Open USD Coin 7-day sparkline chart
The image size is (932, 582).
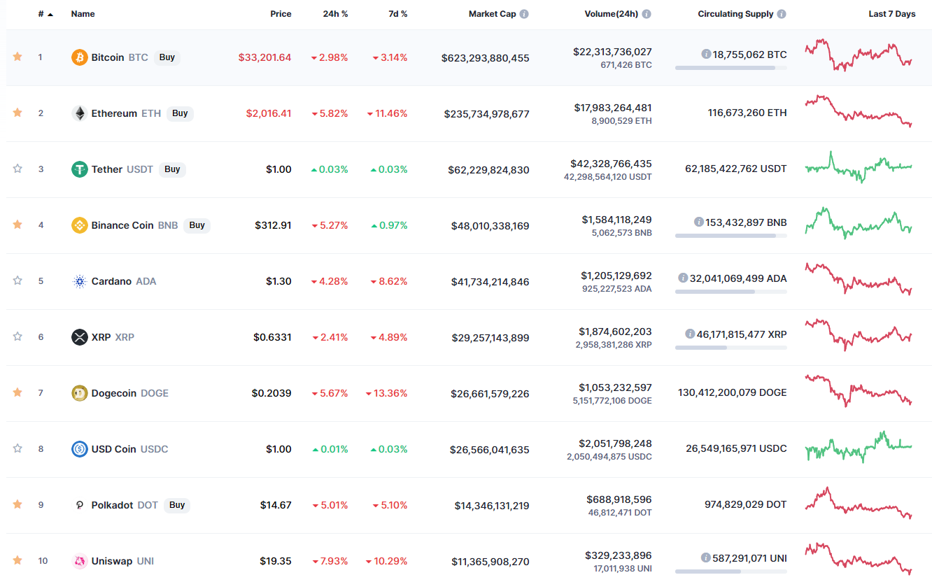tap(859, 447)
